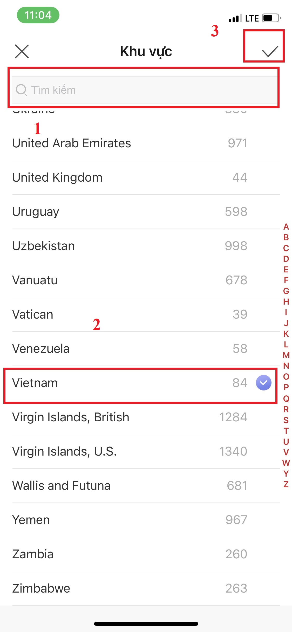Jump to letter A in index

pos(286,227)
